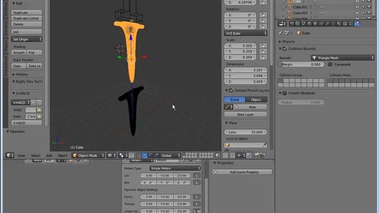Open the Constraints properties tab
Viewport: 379px width, 213px height.
click(321, 24)
